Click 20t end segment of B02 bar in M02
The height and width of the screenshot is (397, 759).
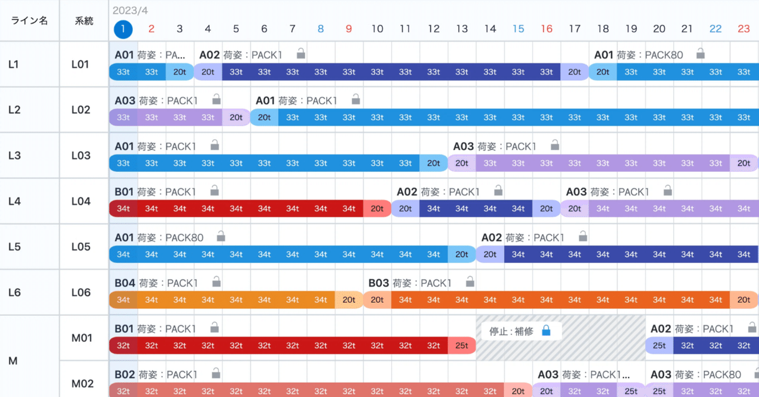[x=518, y=391]
